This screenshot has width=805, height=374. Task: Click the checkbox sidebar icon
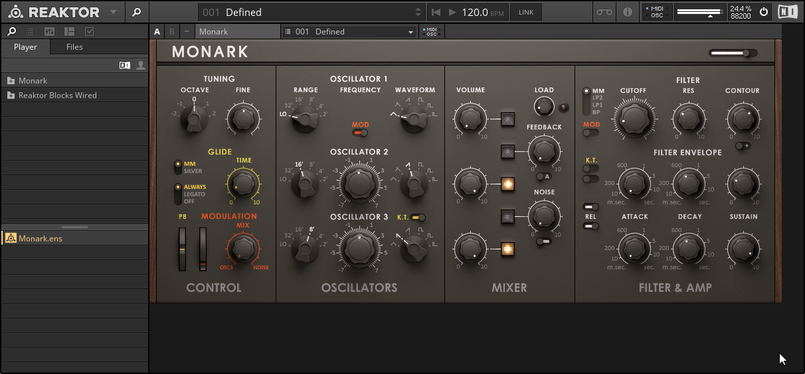tap(90, 31)
